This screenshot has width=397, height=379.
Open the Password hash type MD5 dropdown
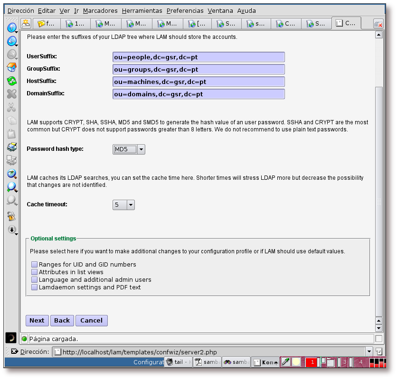[141, 149]
